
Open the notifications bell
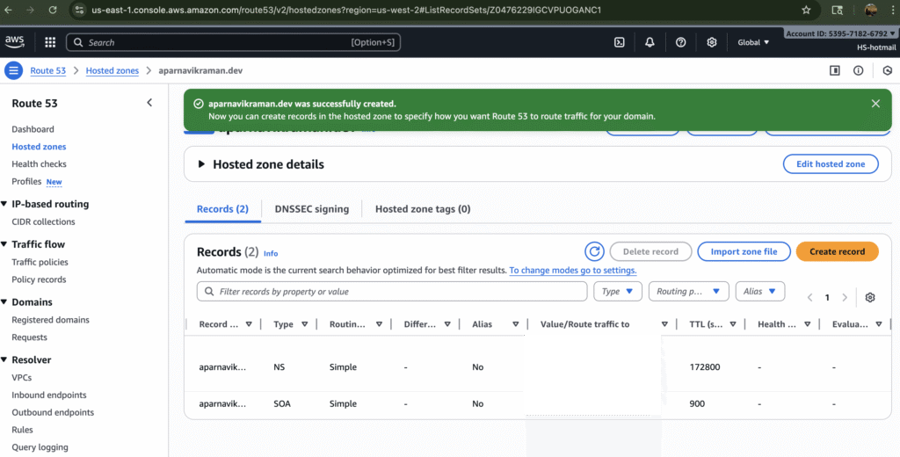pyautogui.click(x=650, y=42)
